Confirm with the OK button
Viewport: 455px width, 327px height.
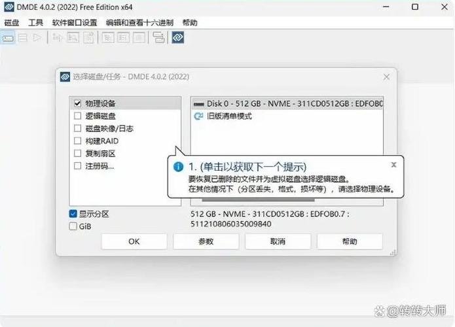coord(134,241)
